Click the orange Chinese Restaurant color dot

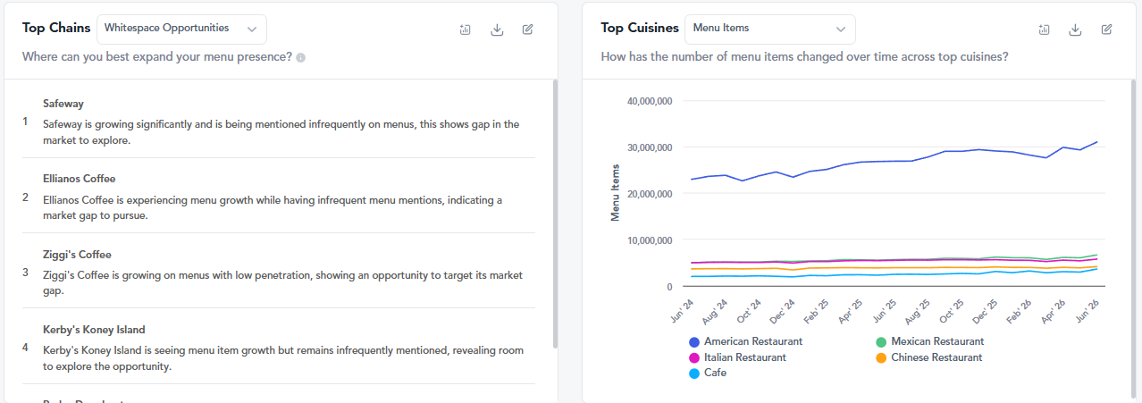[880, 358]
